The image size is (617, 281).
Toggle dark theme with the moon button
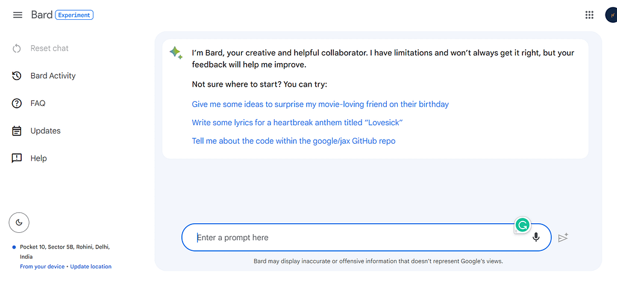19,223
